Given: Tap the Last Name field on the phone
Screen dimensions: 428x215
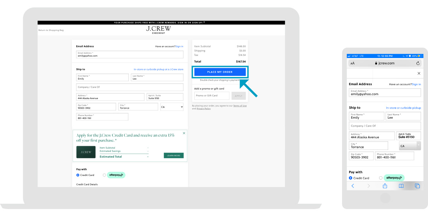Looking at the screenshot, I should tap(403, 116).
